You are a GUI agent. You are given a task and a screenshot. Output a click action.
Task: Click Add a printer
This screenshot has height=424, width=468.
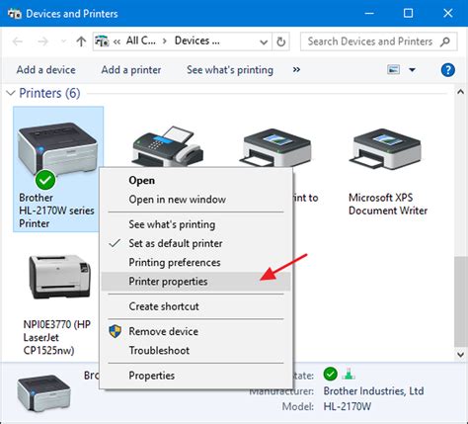[x=131, y=70]
